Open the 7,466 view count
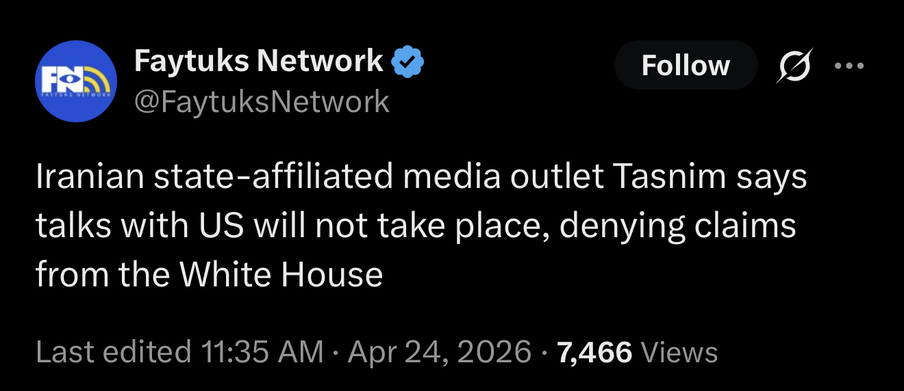 [594, 353]
